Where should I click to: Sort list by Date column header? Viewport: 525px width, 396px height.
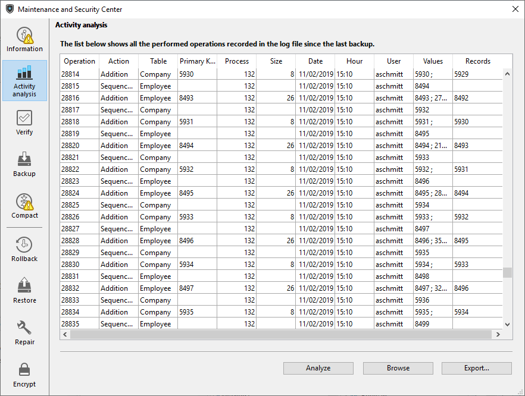315,61
